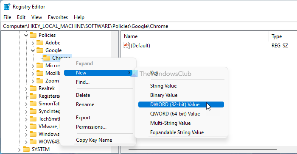Screen dimensions: 297x154
Task: Click the SimonTat folder icon
Action: click(33, 104)
